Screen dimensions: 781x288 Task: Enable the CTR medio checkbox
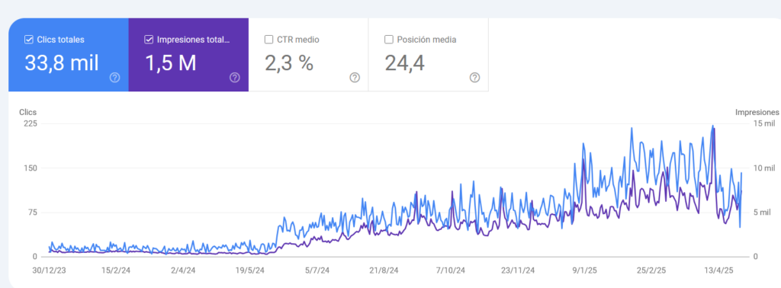(x=268, y=40)
